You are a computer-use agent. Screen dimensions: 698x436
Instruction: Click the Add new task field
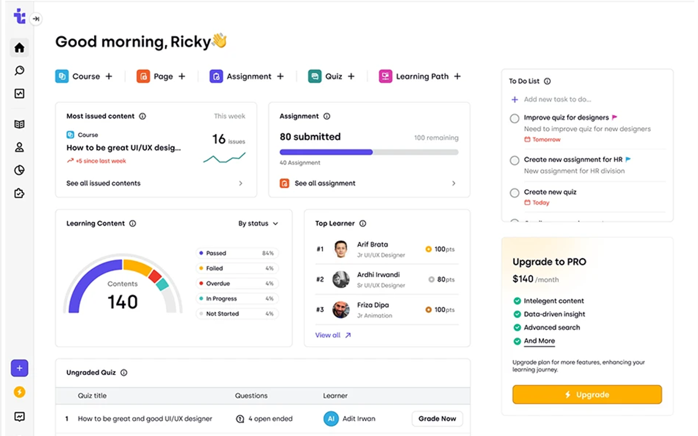tap(557, 99)
